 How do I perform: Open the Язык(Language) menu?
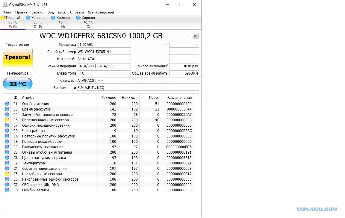(x=101, y=12)
